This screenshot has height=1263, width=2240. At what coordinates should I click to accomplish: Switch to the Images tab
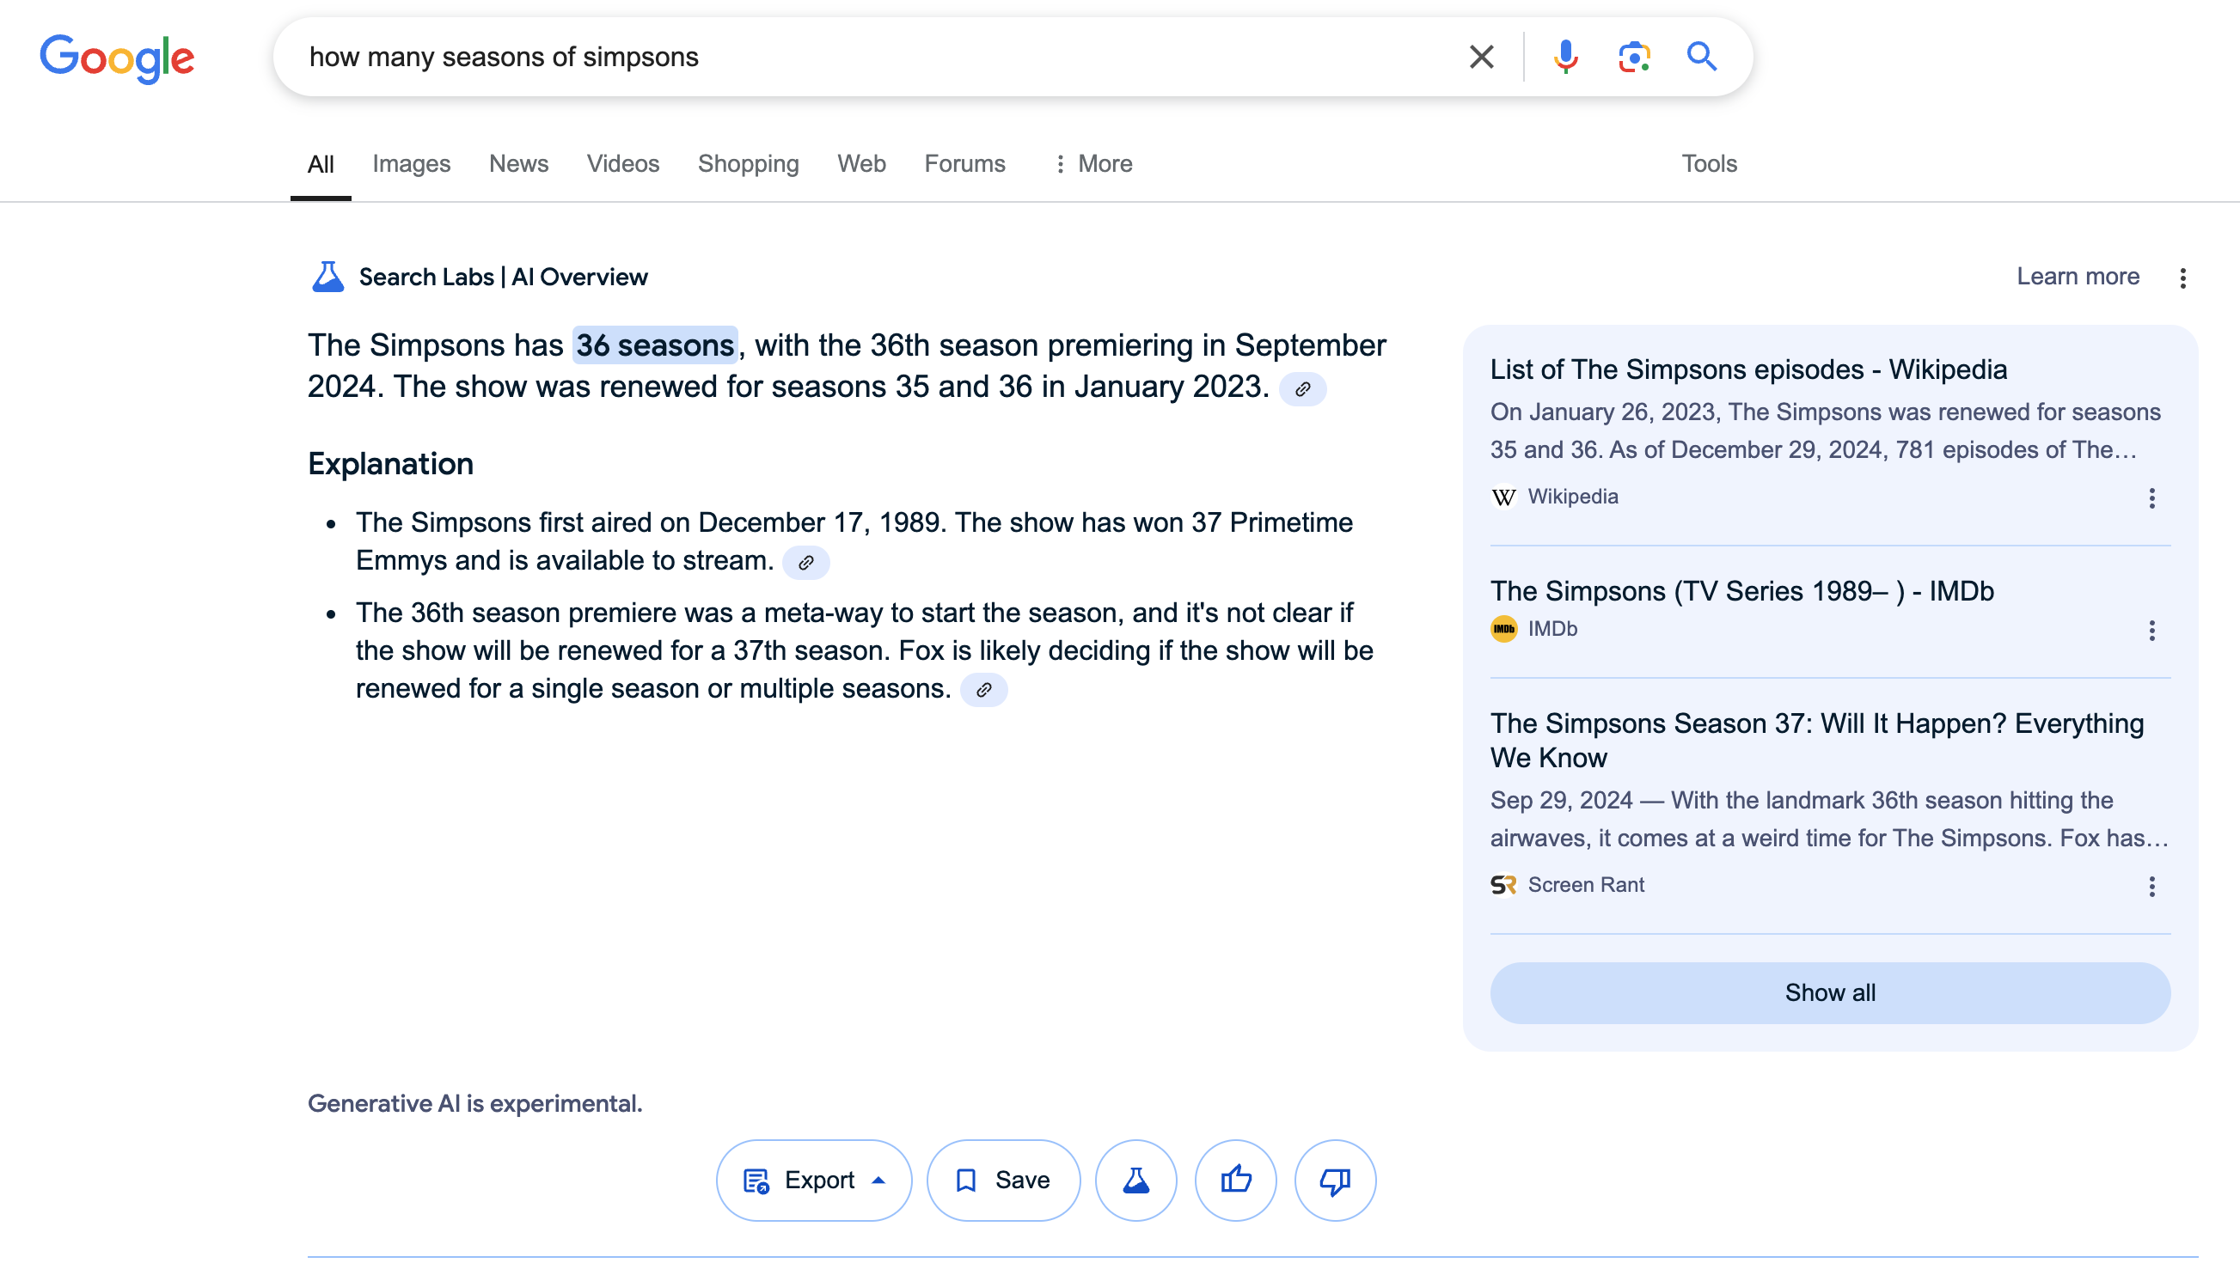coord(410,163)
